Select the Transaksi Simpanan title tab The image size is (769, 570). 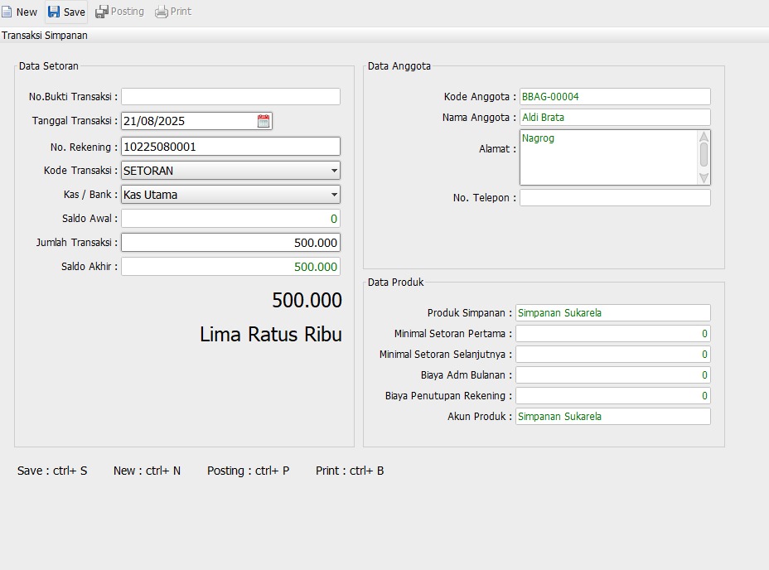[x=45, y=36]
